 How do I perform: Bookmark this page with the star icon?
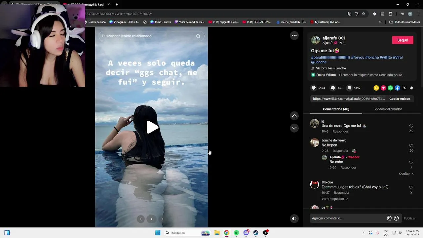[x=364, y=14]
